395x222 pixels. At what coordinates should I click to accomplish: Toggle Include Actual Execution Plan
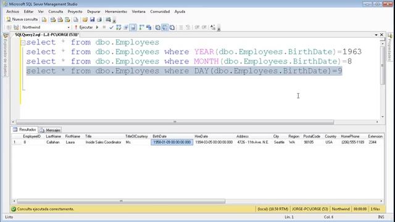[x=141, y=27]
